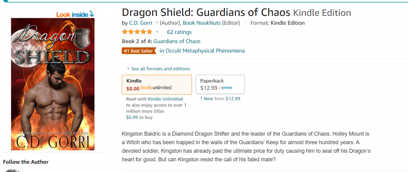Click the Kindle Unlimited link in description
This screenshot has height=172, width=408.
(165, 99)
